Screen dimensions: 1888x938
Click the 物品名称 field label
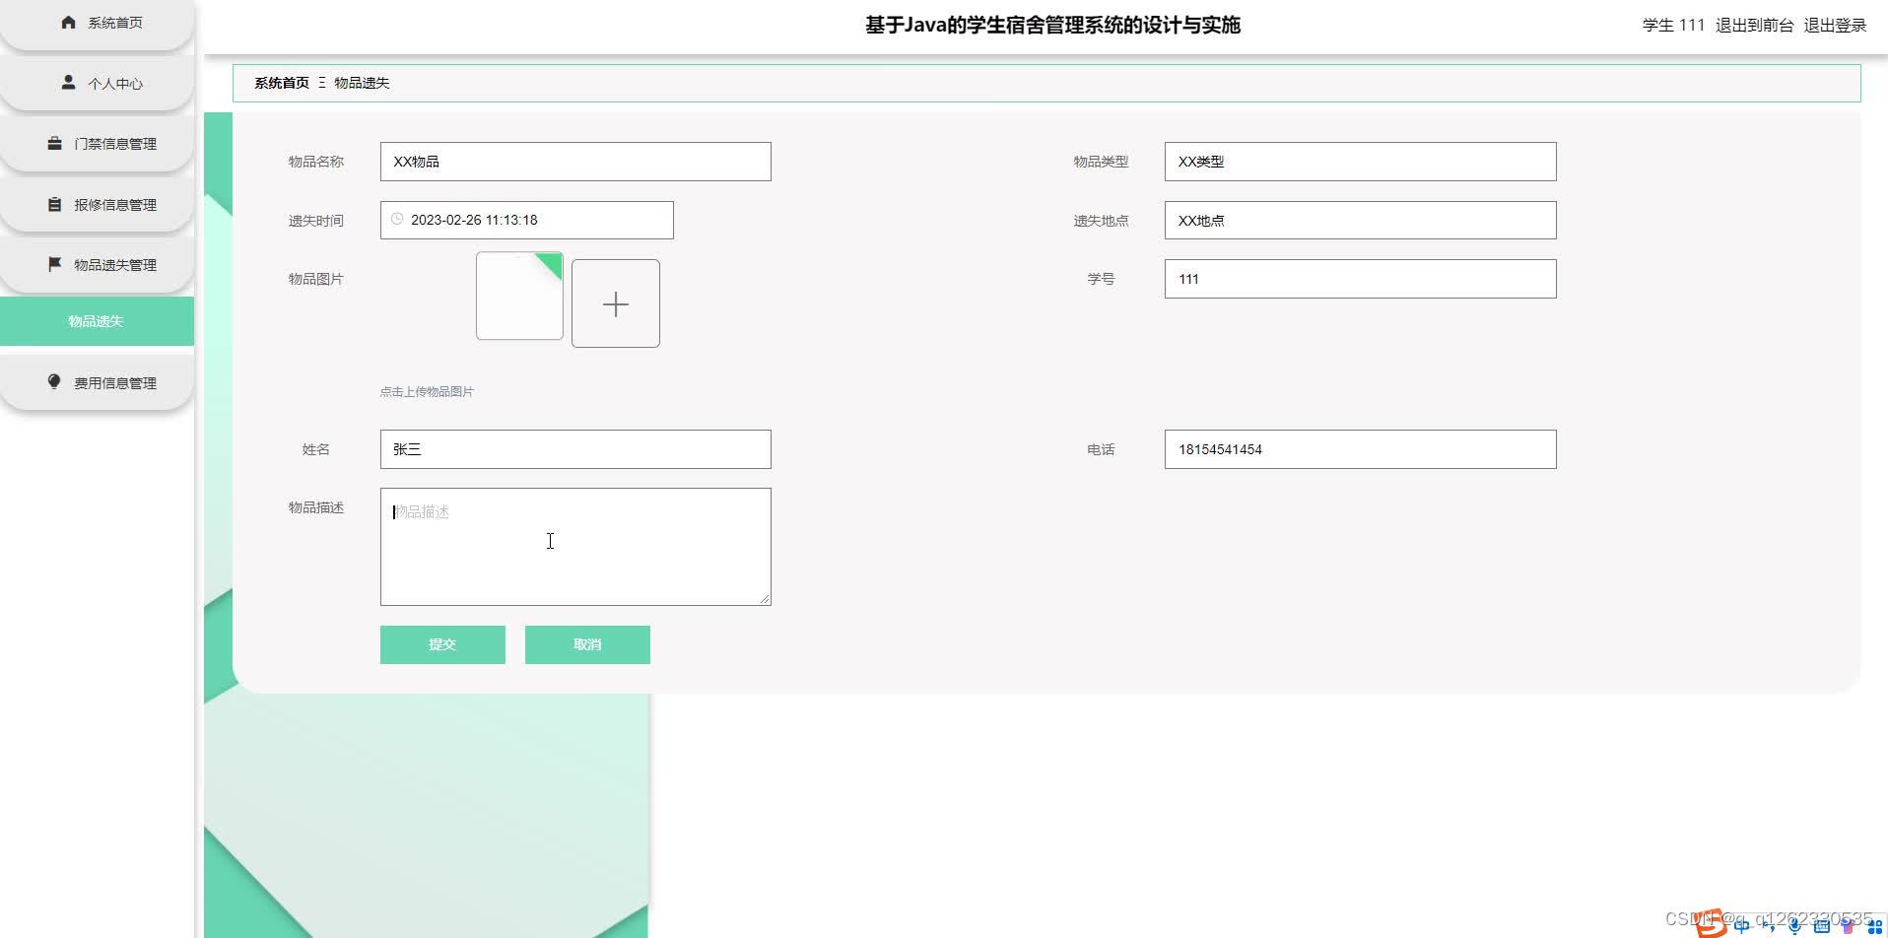pyautogui.click(x=316, y=162)
